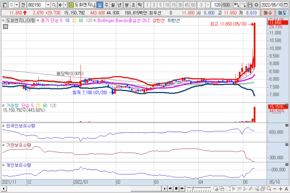Image resolution: width=290 pixels, height=193 pixels.
Task: Close the 개인보유수량 panel corner icon
Action: coord(286,165)
